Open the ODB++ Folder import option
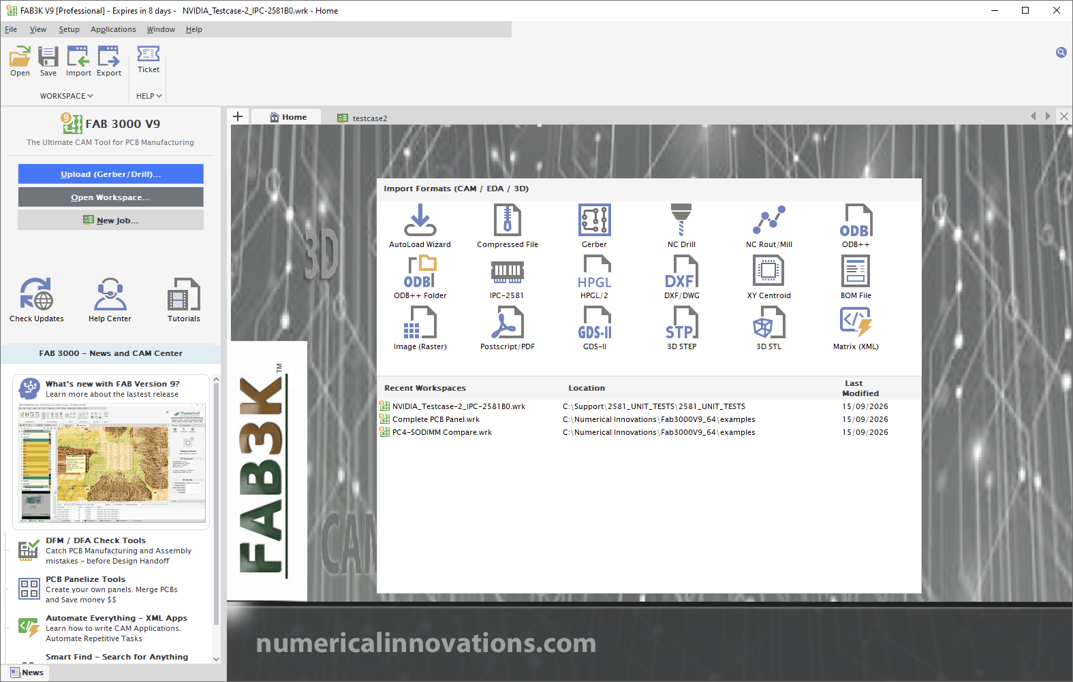1073x682 pixels. (420, 277)
